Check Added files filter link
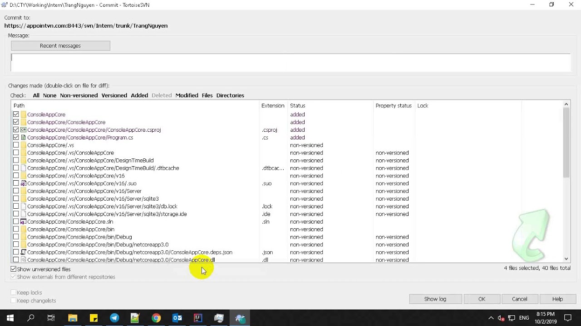 coord(139,96)
